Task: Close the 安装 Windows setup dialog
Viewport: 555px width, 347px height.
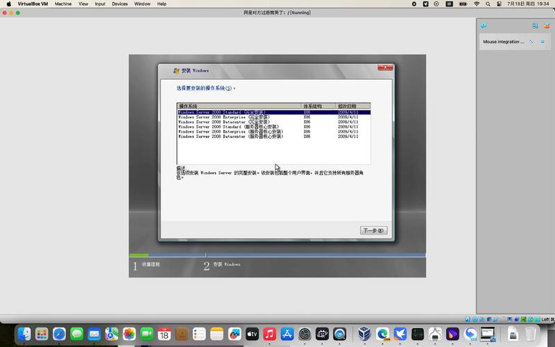Action: click(x=385, y=67)
